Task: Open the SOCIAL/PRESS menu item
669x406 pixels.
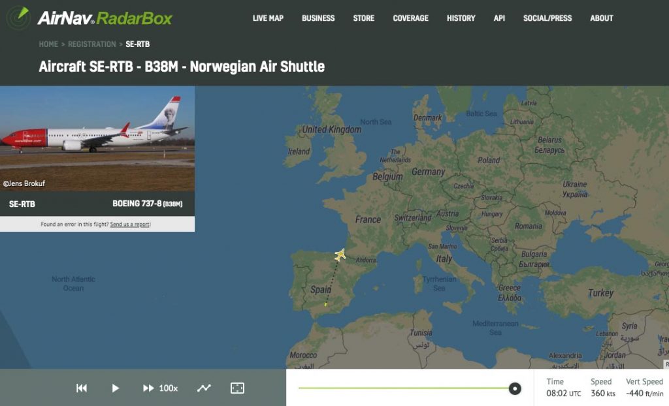Action: tap(547, 18)
